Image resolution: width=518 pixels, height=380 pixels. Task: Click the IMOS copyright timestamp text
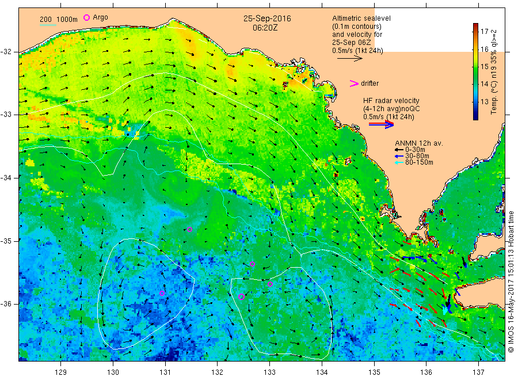pos(511,282)
